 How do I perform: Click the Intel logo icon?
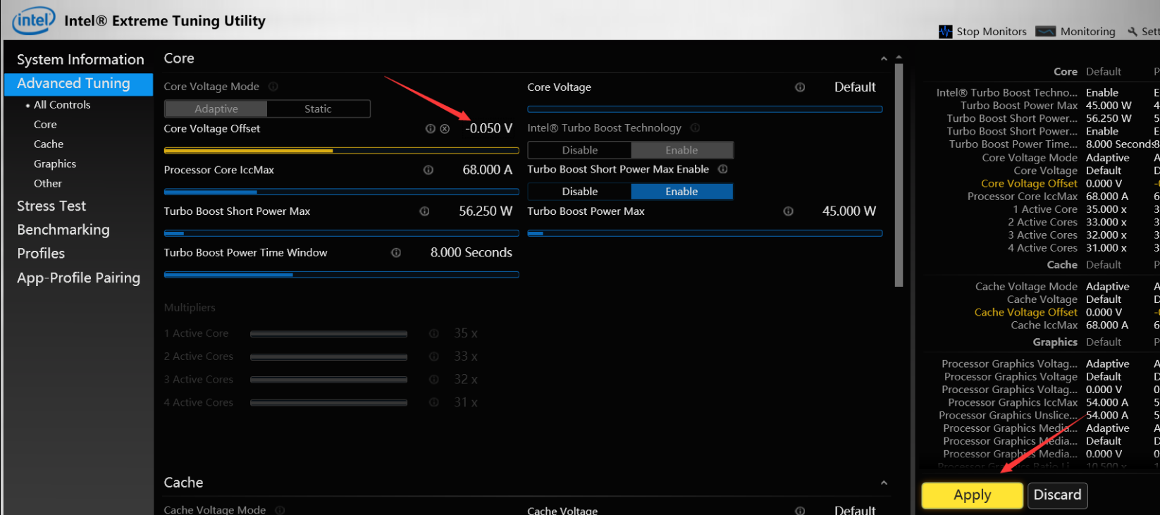(33, 20)
